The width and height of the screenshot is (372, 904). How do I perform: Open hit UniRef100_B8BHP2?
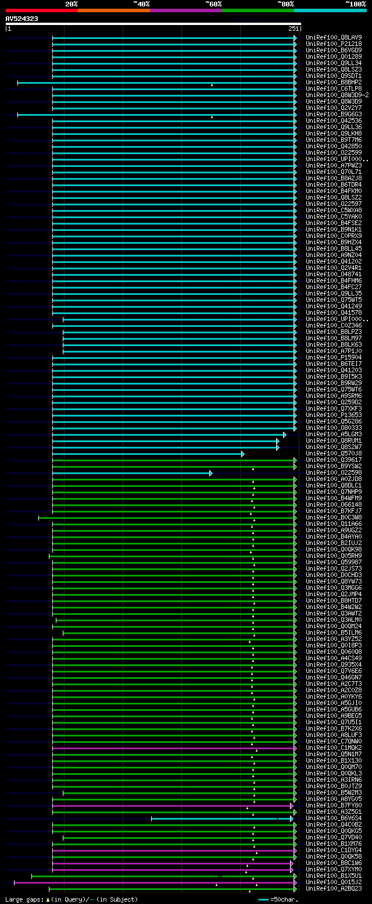coord(334,82)
